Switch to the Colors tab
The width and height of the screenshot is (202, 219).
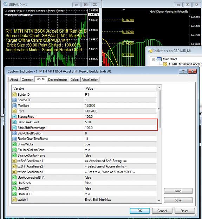pos(74,80)
